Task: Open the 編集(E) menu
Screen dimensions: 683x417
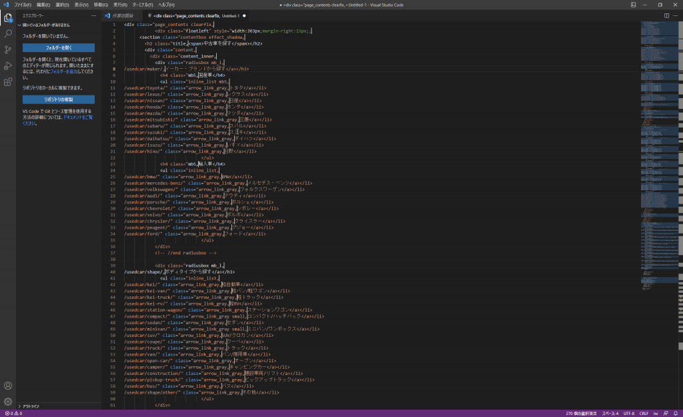Action: (x=43, y=5)
